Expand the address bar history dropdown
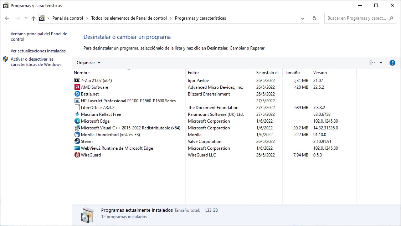This screenshot has width=401, height=226. [303, 18]
